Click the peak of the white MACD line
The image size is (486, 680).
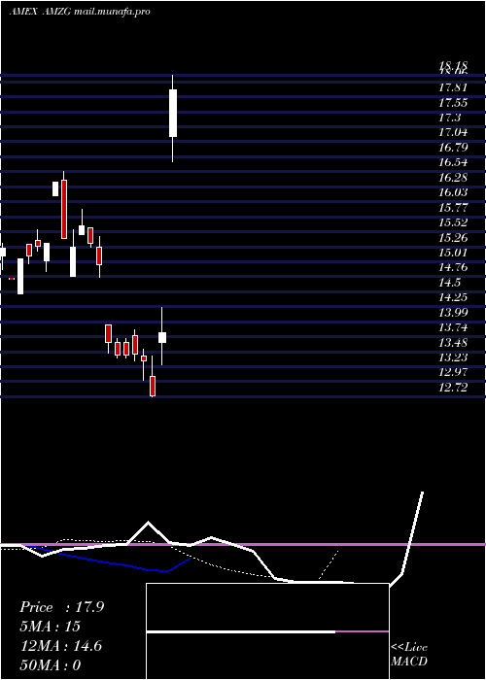422,493
